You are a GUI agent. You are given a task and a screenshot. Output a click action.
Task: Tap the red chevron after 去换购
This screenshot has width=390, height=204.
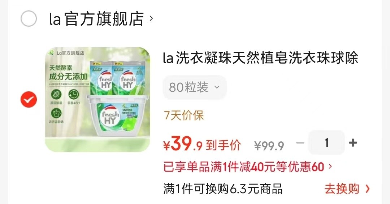(x=367, y=189)
